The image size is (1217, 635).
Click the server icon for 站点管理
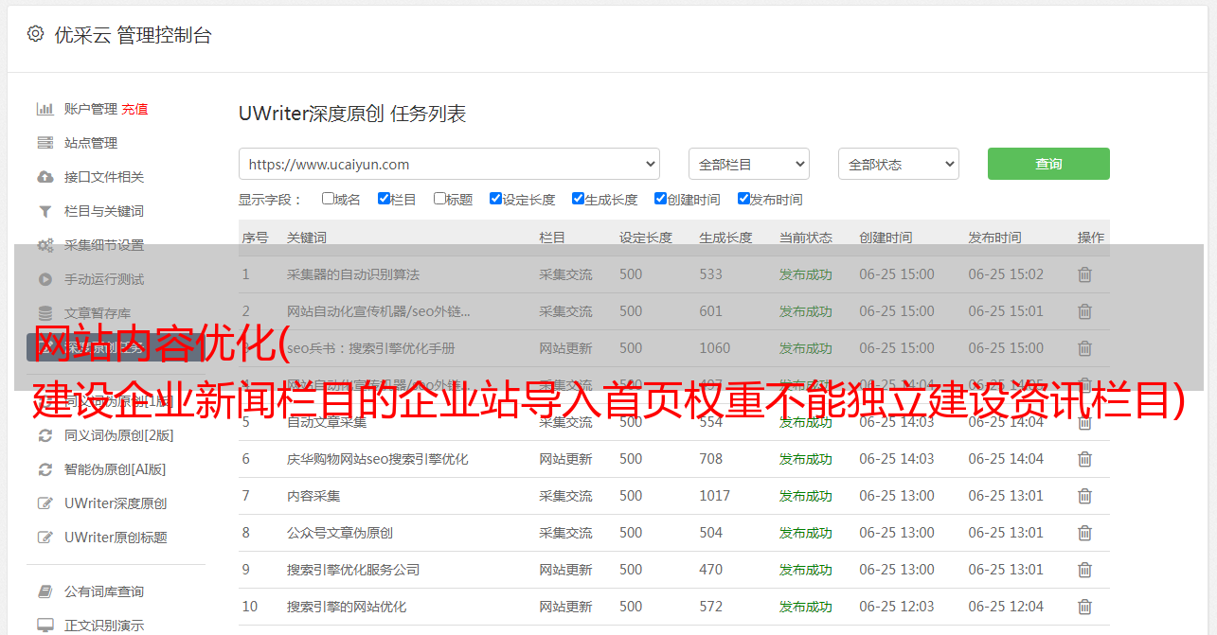pos(45,143)
